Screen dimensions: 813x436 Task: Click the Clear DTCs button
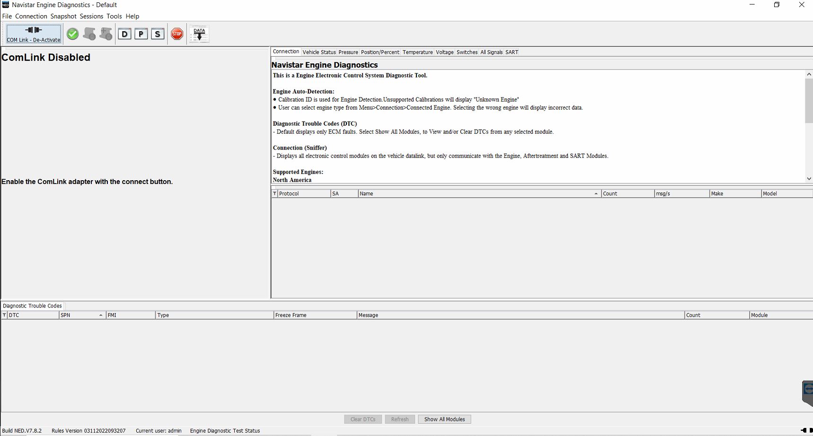[x=363, y=419]
